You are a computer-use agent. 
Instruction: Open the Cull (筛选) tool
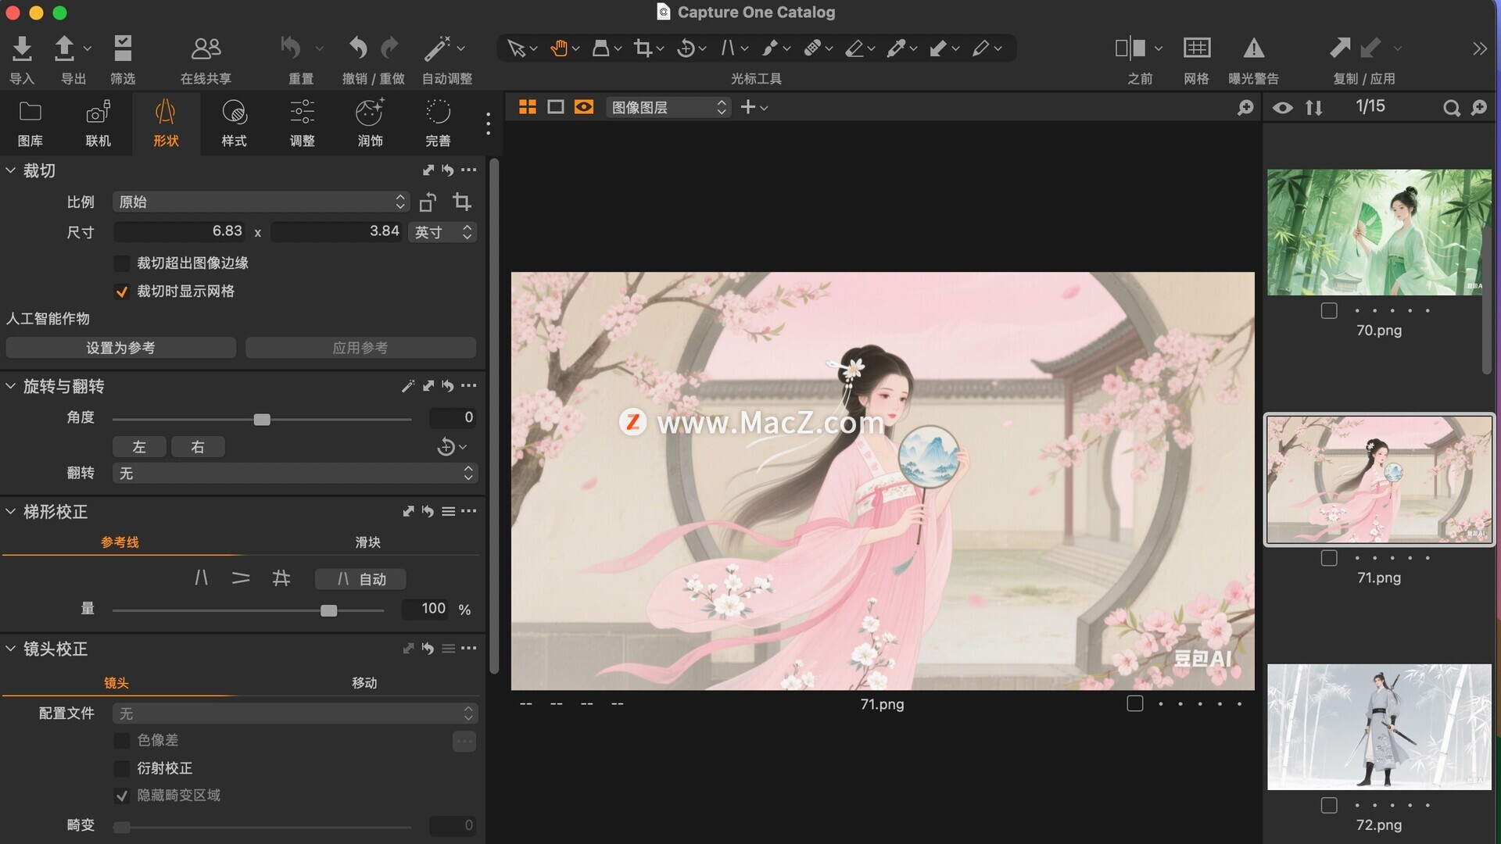click(x=123, y=48)
